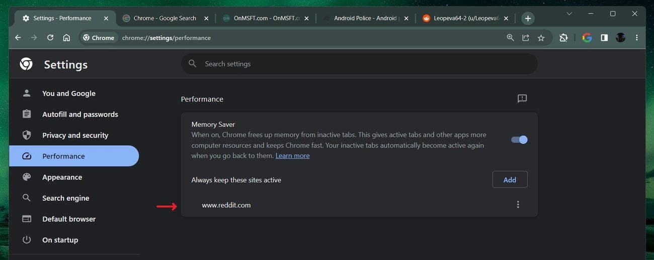The image size is (654, 260).
Task: Click the Performance gauge icon
Action: 27,156
